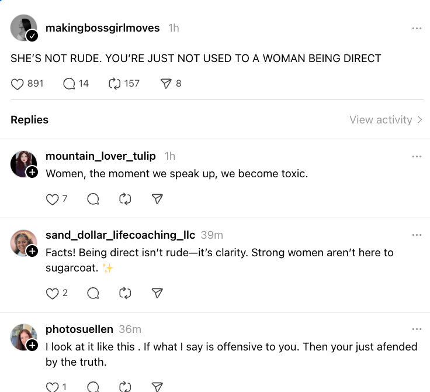Open more options on photosuellen reply
430x392 pixels.
tap(417, 329)
